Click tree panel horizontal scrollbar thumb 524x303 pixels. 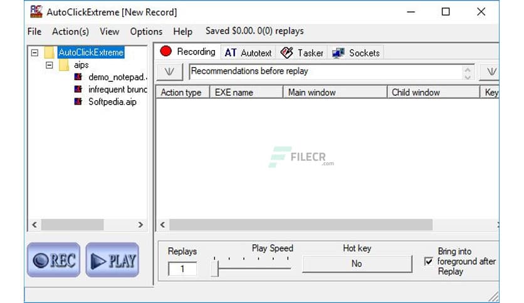coord(72,225)
